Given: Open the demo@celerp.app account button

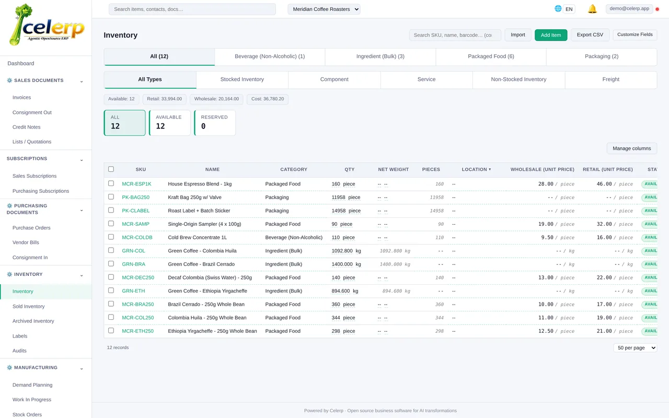Looking at the screenshot, I should pyautogui.click(x=629, y=8).
